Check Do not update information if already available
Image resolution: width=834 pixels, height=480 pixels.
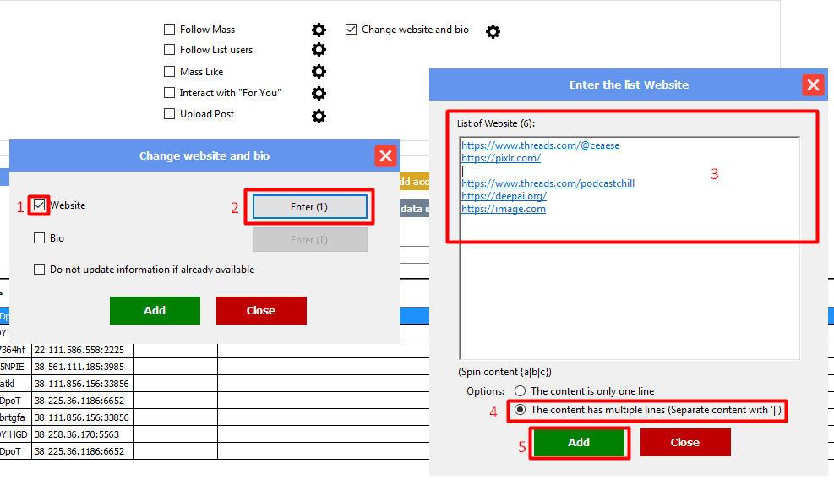pos(40,270)
